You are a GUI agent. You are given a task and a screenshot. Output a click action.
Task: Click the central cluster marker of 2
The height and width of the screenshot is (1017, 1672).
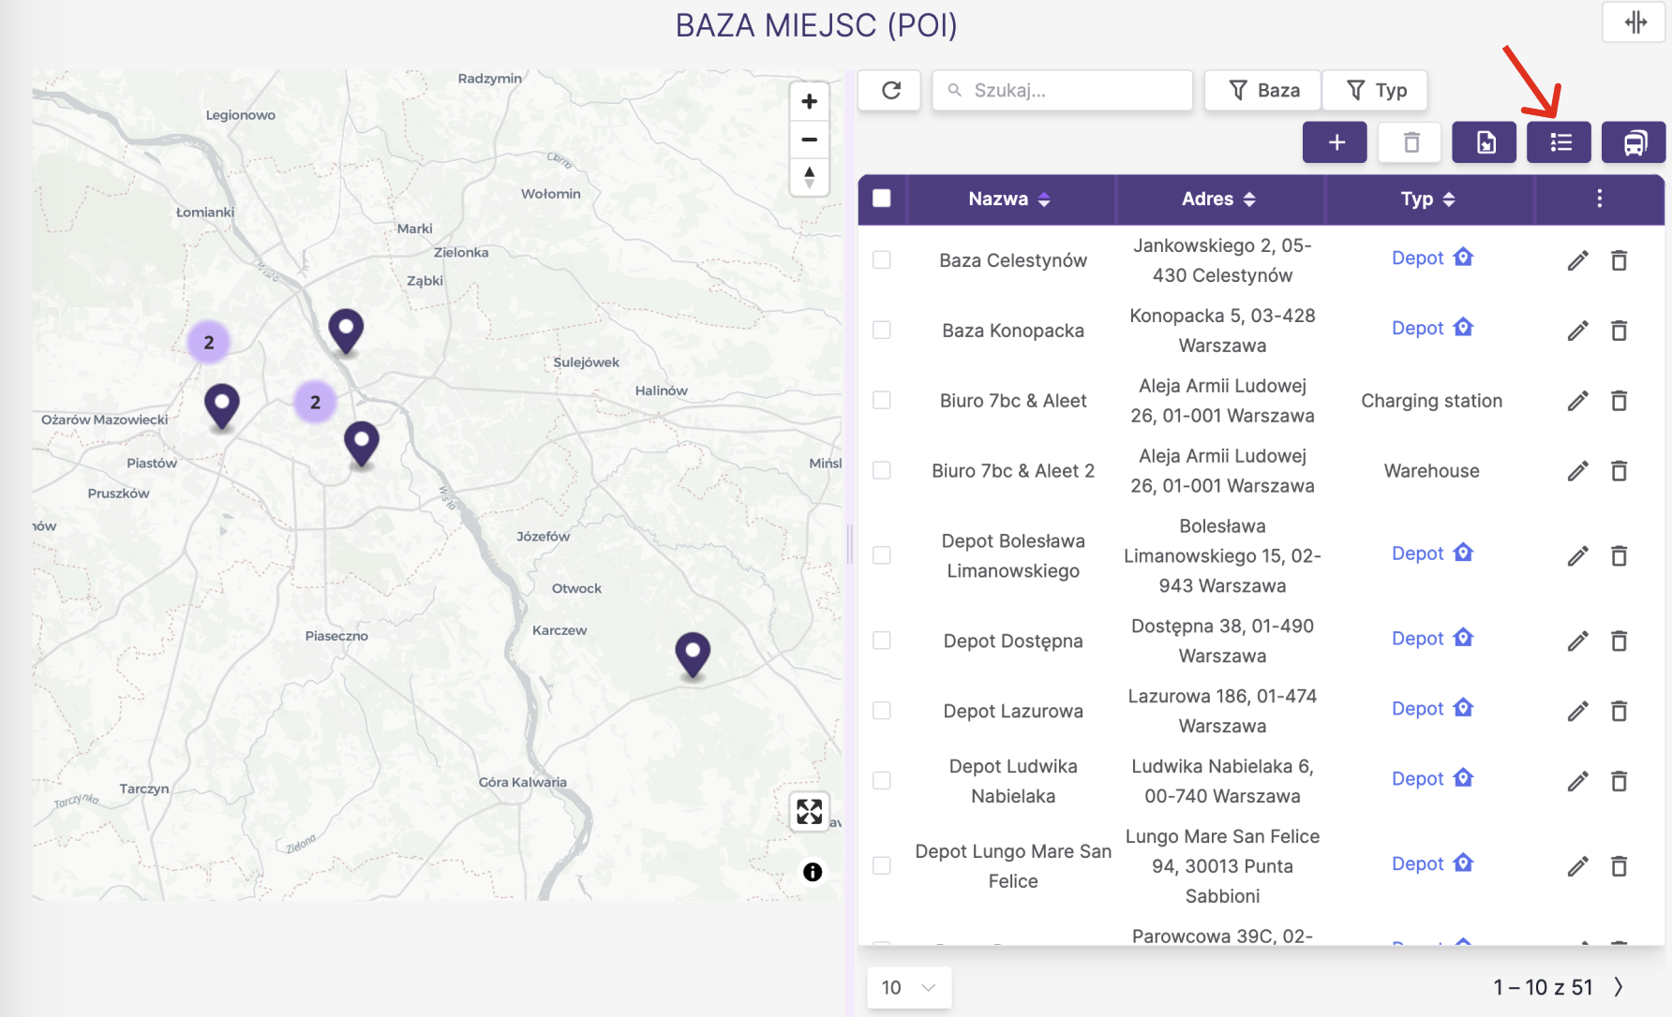[x=315, y=402]
